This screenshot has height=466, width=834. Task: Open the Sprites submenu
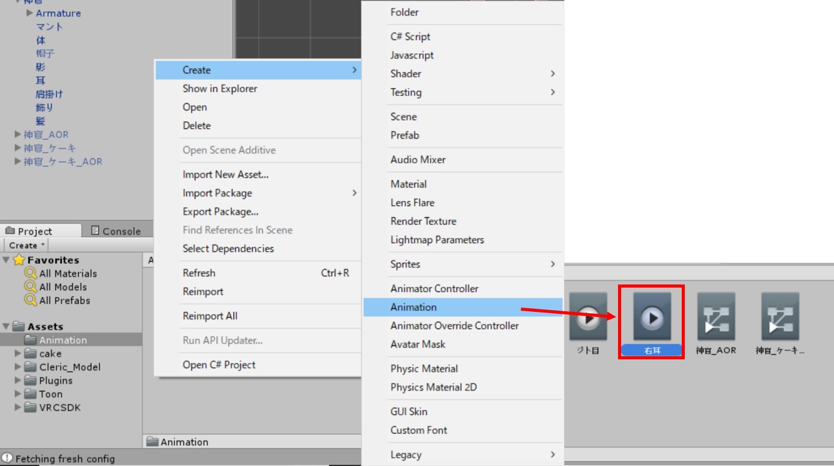(x=405, y=265)
